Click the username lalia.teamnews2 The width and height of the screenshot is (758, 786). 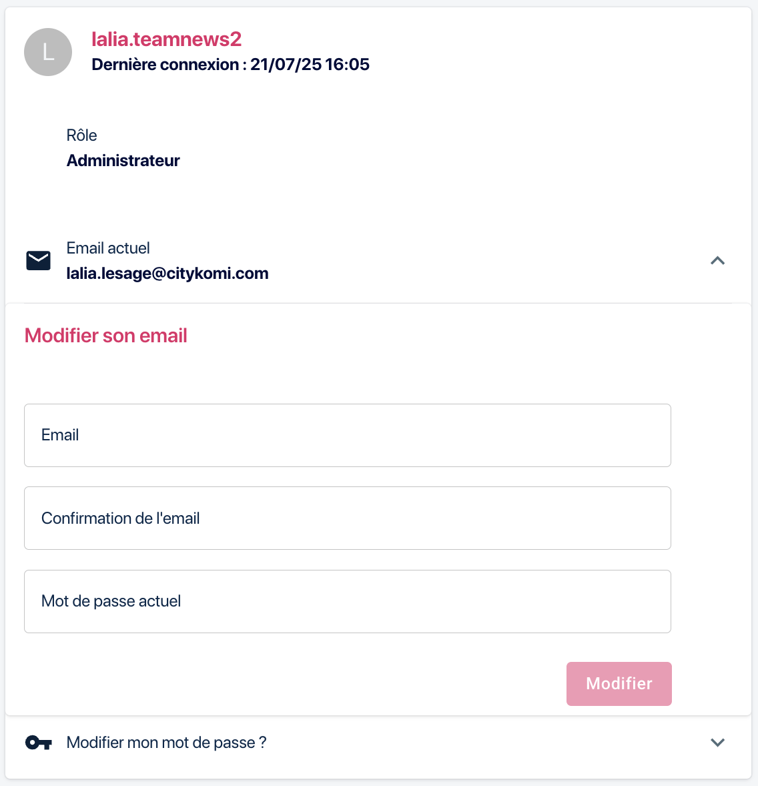click(166, 39)
